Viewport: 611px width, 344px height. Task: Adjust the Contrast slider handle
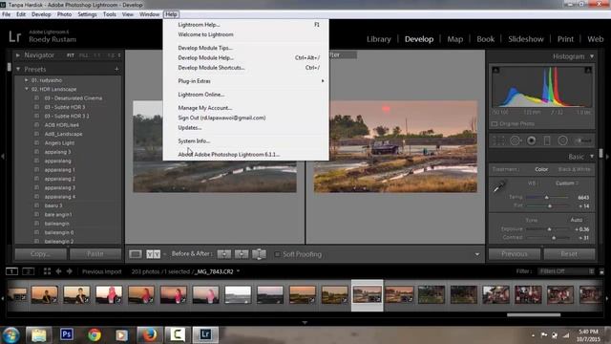(554, 238)
